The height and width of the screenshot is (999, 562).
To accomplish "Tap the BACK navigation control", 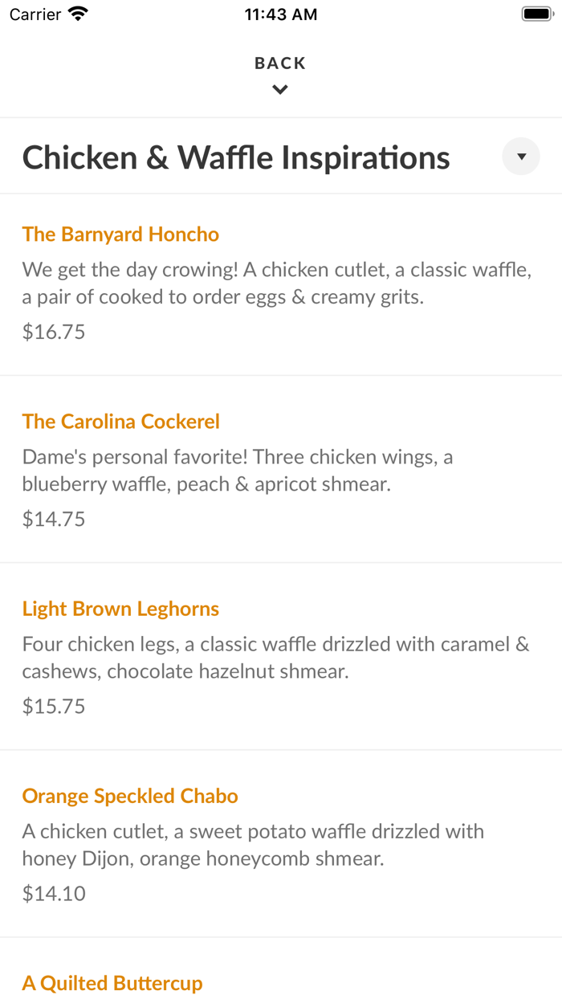I will (279, 62).
